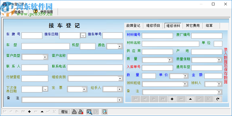Open the 使用指南 help menu
This screenshot has width=232, height=116.
point(43,12)
